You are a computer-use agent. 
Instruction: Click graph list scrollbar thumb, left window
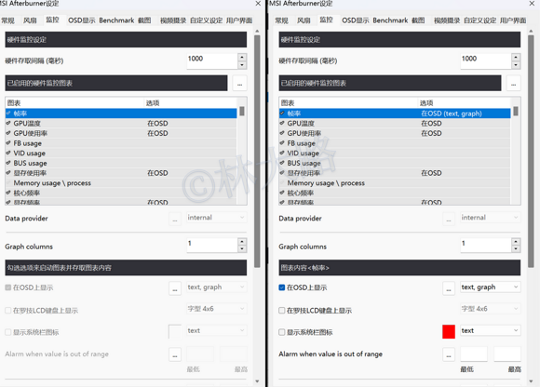(242, 111)
